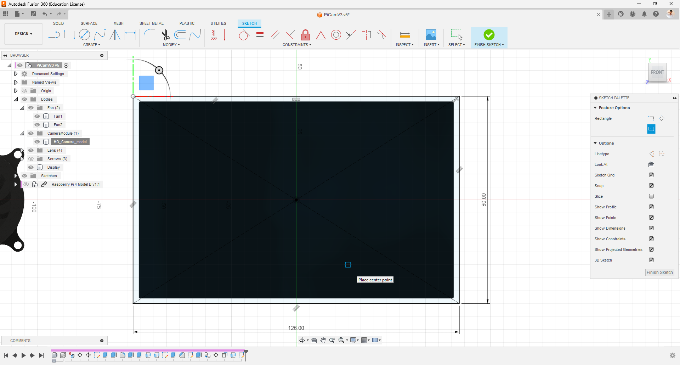Expand the Named Views node
Screen dimensions: 680x365
pyautogui.click(x=16, y=82)
